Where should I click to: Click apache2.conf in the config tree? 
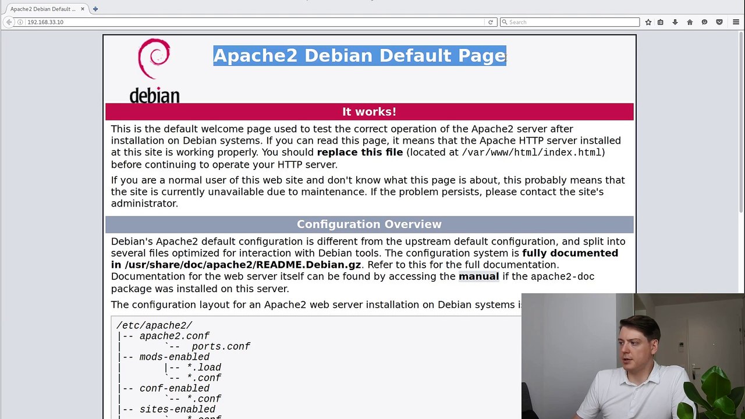175,336
